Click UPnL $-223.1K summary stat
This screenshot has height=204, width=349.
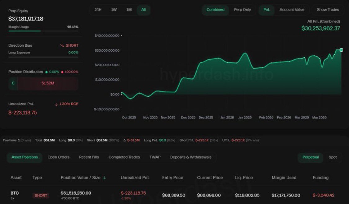click(x=240, y=140)
